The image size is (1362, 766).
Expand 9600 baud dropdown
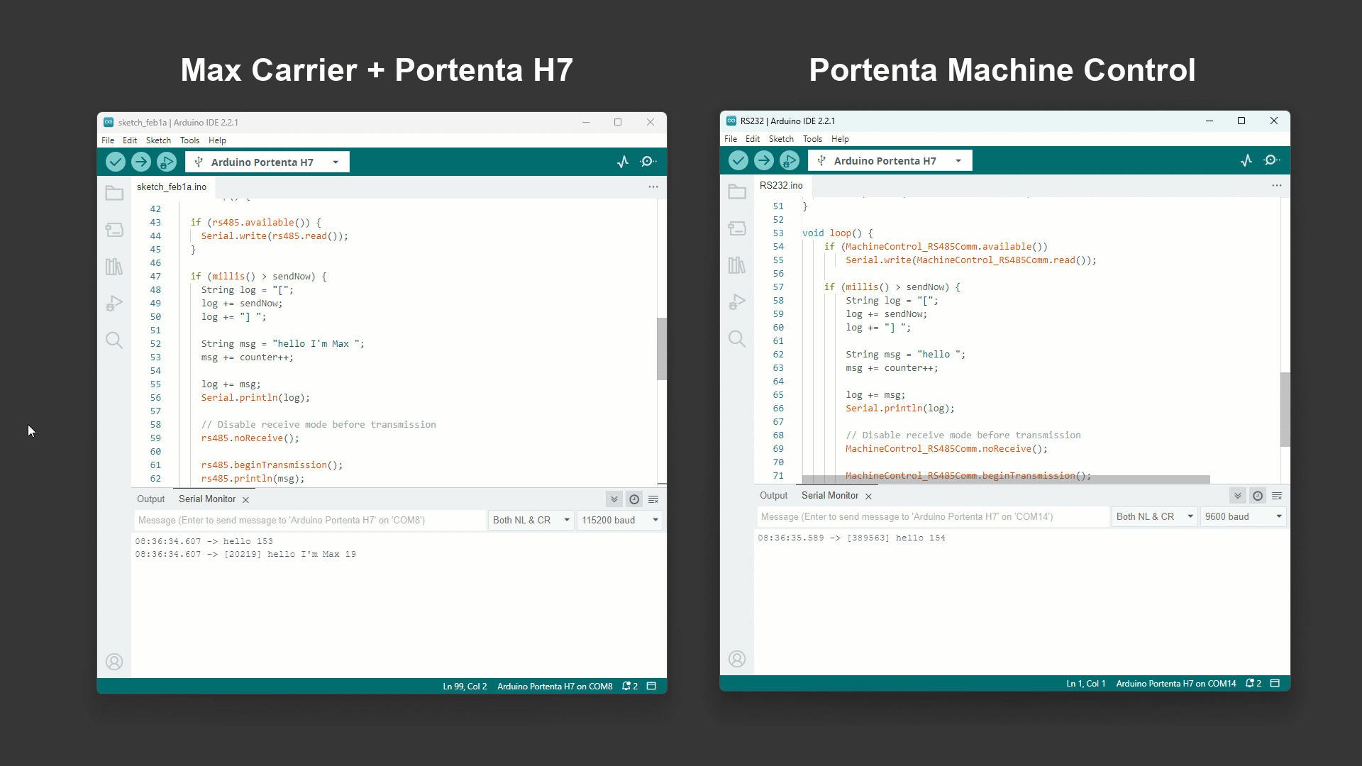click(x=1244, y=516)
